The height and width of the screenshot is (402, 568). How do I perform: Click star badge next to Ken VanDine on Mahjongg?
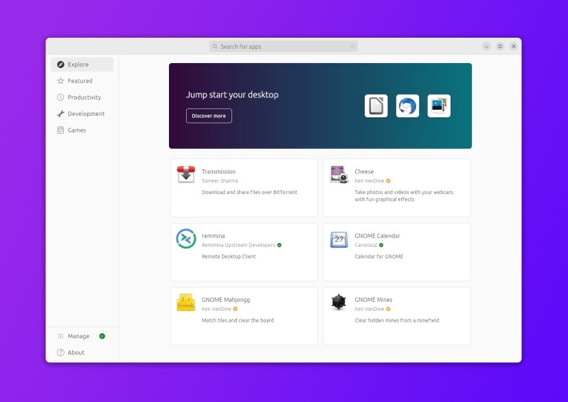236,309
